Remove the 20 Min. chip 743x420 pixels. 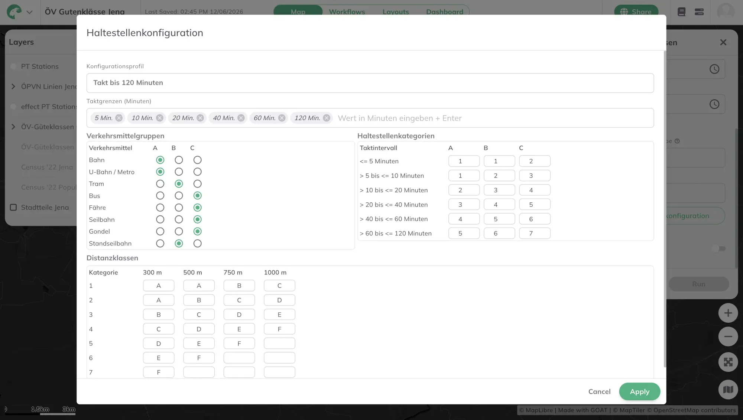[200, 118]
